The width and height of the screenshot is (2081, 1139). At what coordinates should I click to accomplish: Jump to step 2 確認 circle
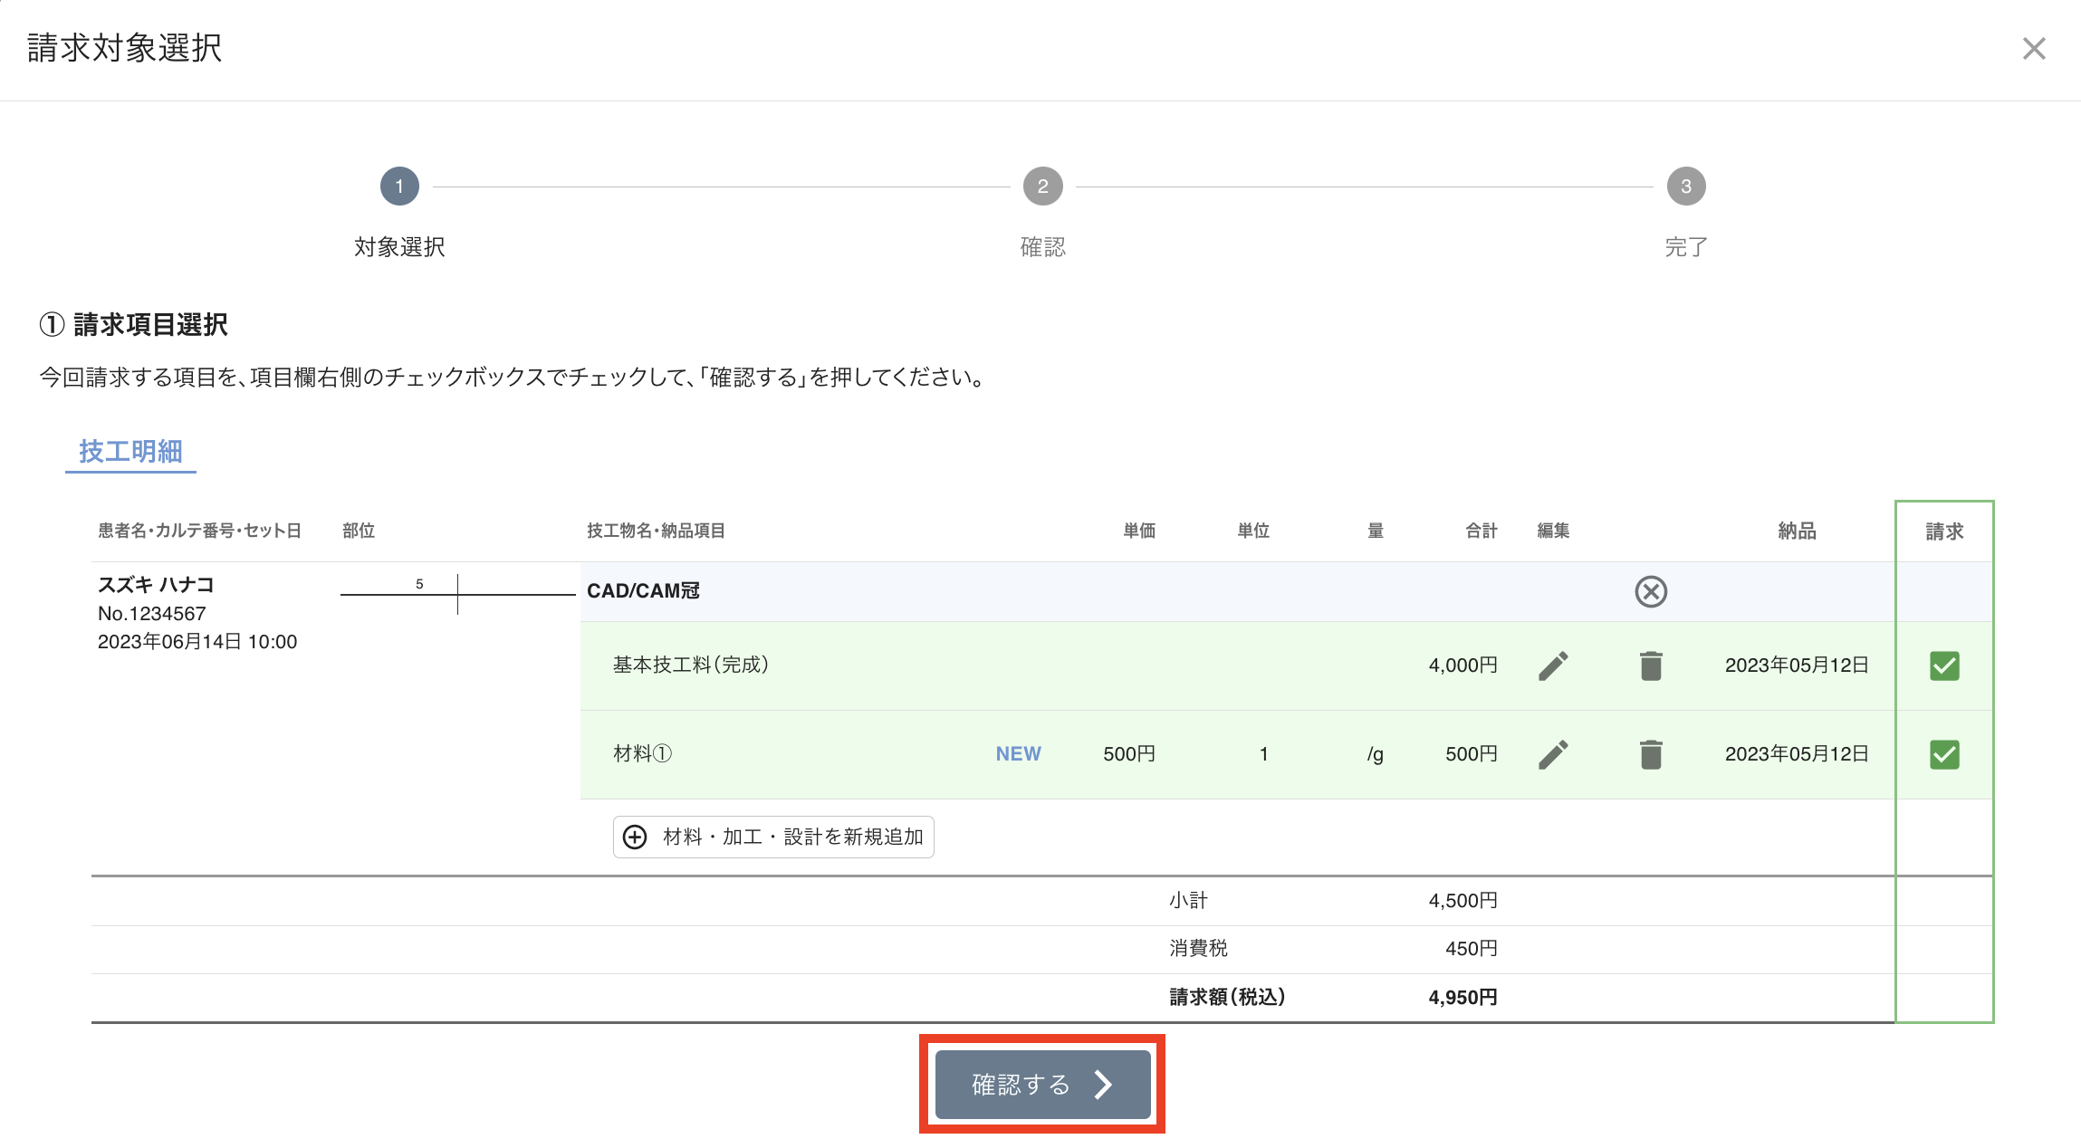[1042, 187]
